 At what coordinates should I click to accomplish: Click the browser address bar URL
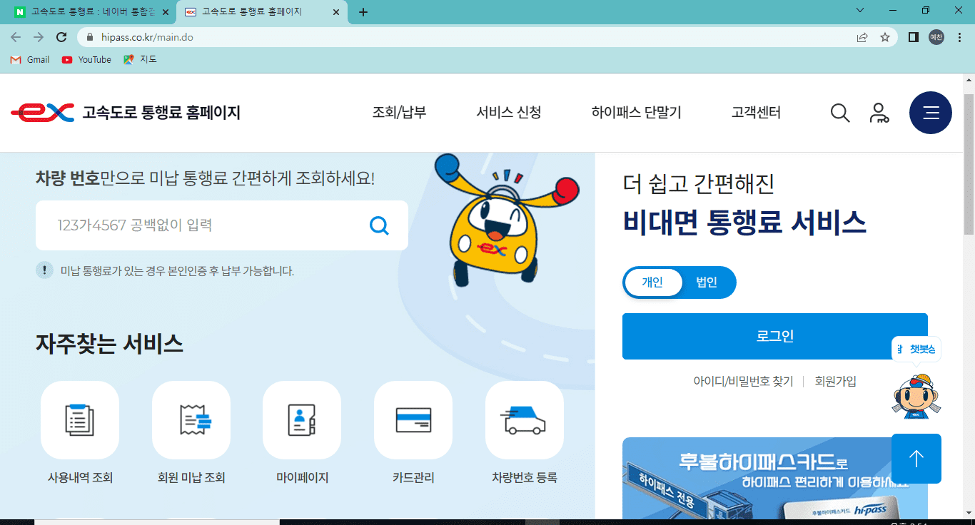tap(147, 37)
